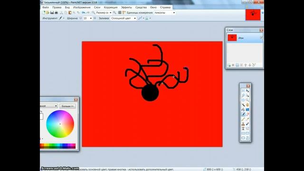Select the Zoom tool in Tools window
304x171 pixels.
(247, 100)
